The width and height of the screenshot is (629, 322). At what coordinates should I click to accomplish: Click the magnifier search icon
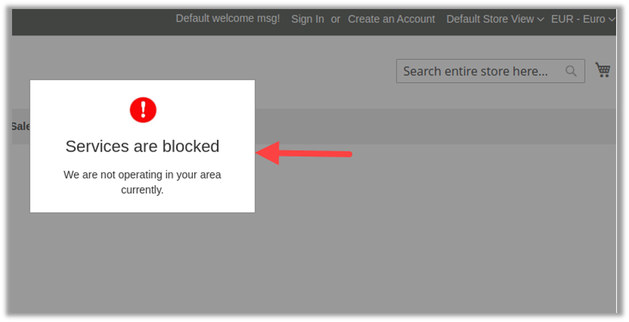(x=571, y=71)
